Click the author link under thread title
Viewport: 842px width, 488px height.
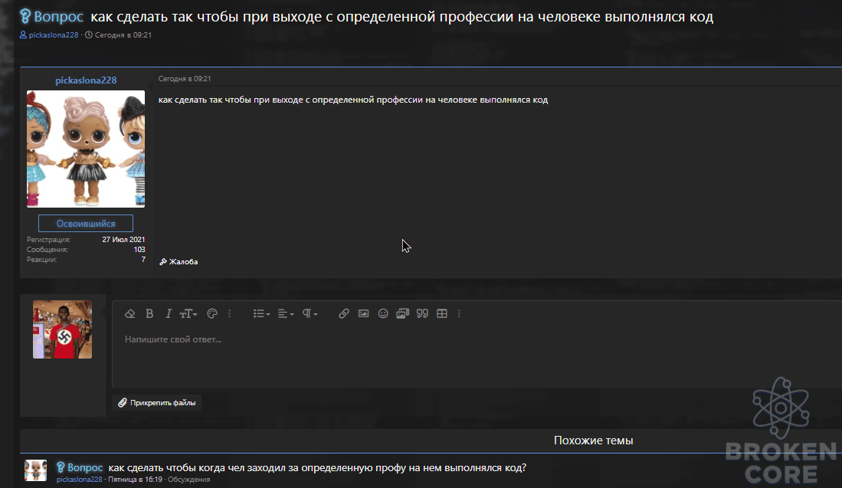(x=53, y=35)
